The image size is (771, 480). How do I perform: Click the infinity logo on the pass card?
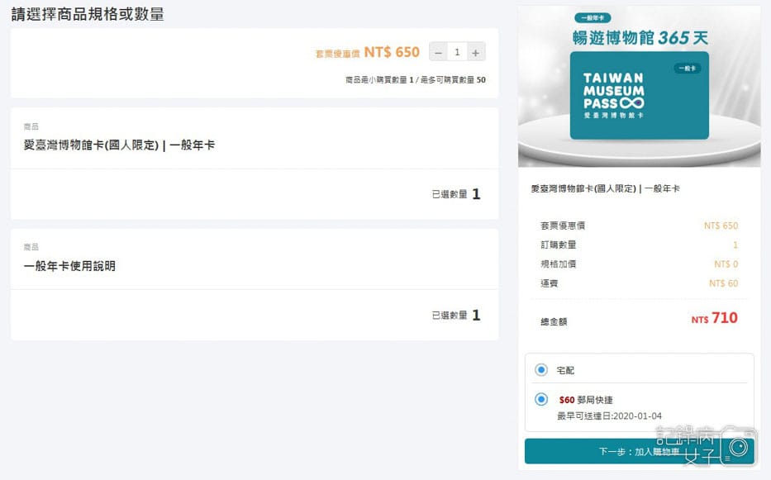632,102
